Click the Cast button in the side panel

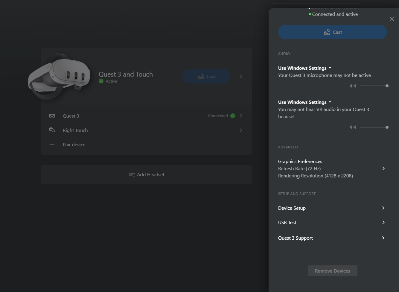[x=332, y=32]
